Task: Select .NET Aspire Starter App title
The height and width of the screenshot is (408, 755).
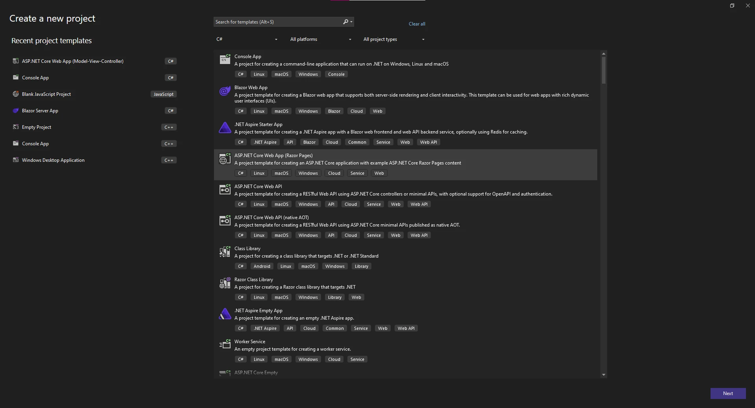Action: tap(258, 124)
